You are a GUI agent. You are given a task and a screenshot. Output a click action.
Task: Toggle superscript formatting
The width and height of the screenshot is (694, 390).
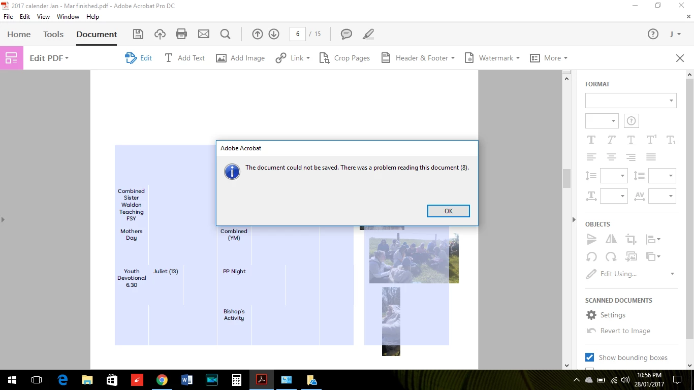pyautogui.click(x=651, y=140)
